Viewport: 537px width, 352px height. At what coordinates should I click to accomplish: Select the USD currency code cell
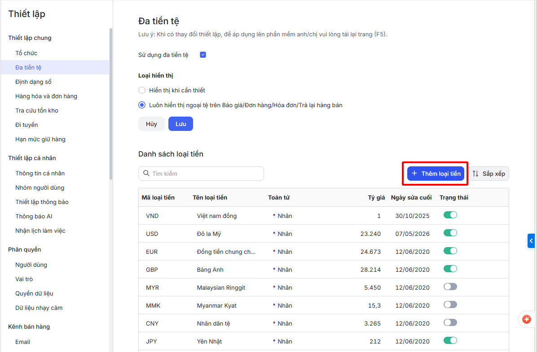[152, 234]
